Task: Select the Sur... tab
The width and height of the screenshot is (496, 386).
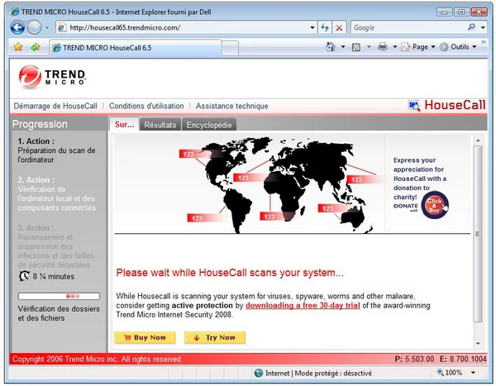Action: pos(124,124)
